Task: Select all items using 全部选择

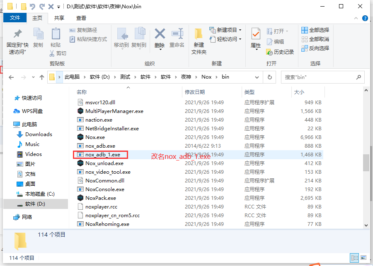Action: click(315, 30)
